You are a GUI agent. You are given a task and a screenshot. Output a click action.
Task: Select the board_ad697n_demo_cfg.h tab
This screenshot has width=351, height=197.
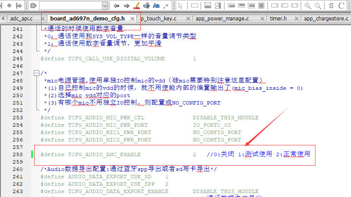point(88,18)
